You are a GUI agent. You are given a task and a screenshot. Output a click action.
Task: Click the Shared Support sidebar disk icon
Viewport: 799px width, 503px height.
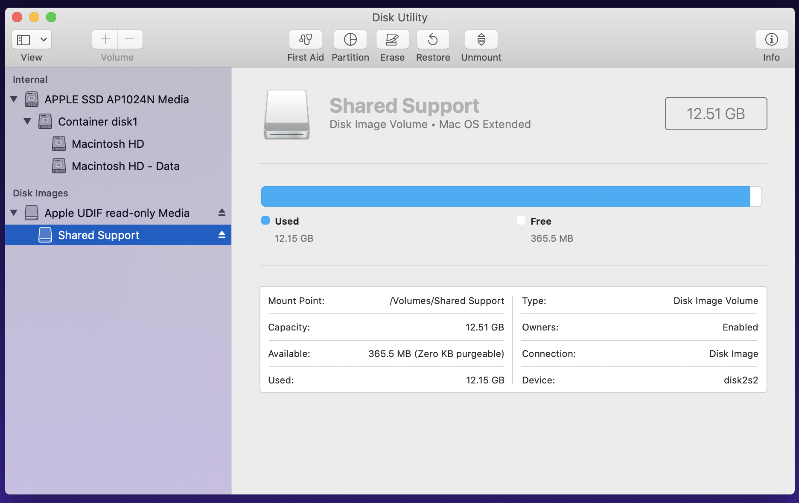(x=45, y=235)
